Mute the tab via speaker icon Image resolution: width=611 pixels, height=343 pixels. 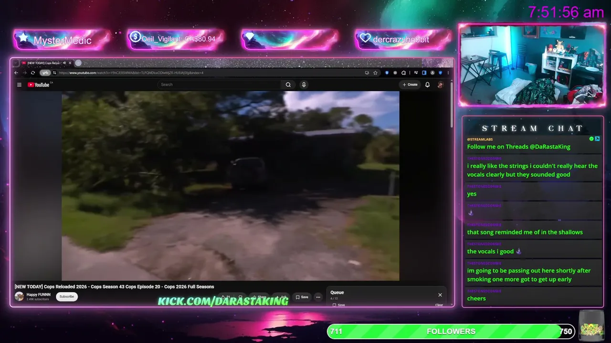pyautogui.click(x=64, y=63)
